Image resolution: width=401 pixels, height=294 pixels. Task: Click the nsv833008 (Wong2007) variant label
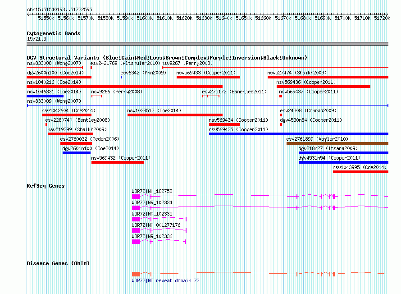[54, 63]
